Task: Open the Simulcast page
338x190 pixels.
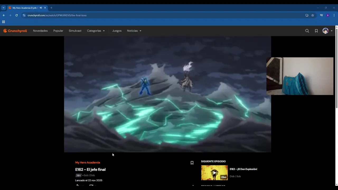Action: pyautogui.click(x=75, y=31)
